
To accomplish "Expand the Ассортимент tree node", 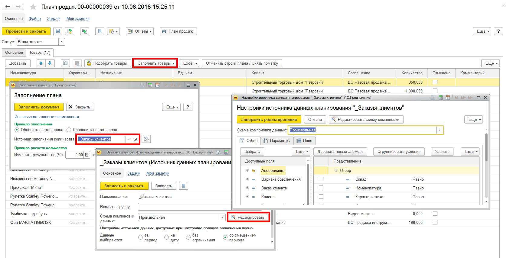I will (x=247, y=170).
